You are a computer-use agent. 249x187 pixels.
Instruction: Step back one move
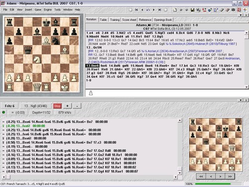click(x=142, y=10)
